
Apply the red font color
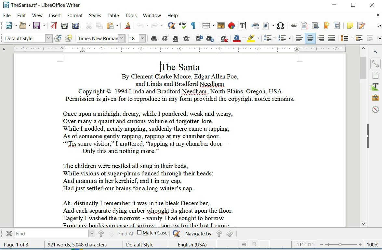[237, 38]
